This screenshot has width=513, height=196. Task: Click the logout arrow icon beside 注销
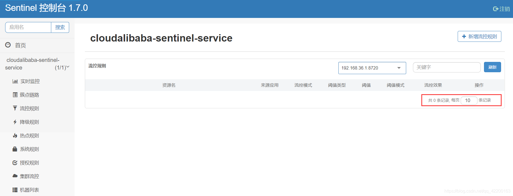pyautogui.click(x=495, y=9)
